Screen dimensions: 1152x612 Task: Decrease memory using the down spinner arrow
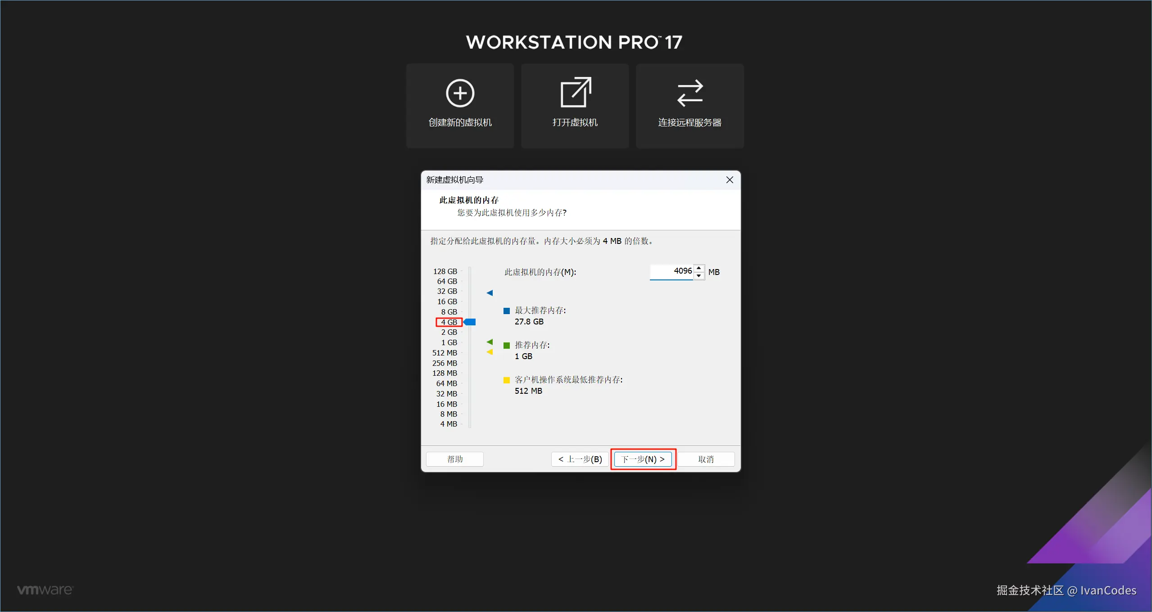tap(698, 275)
